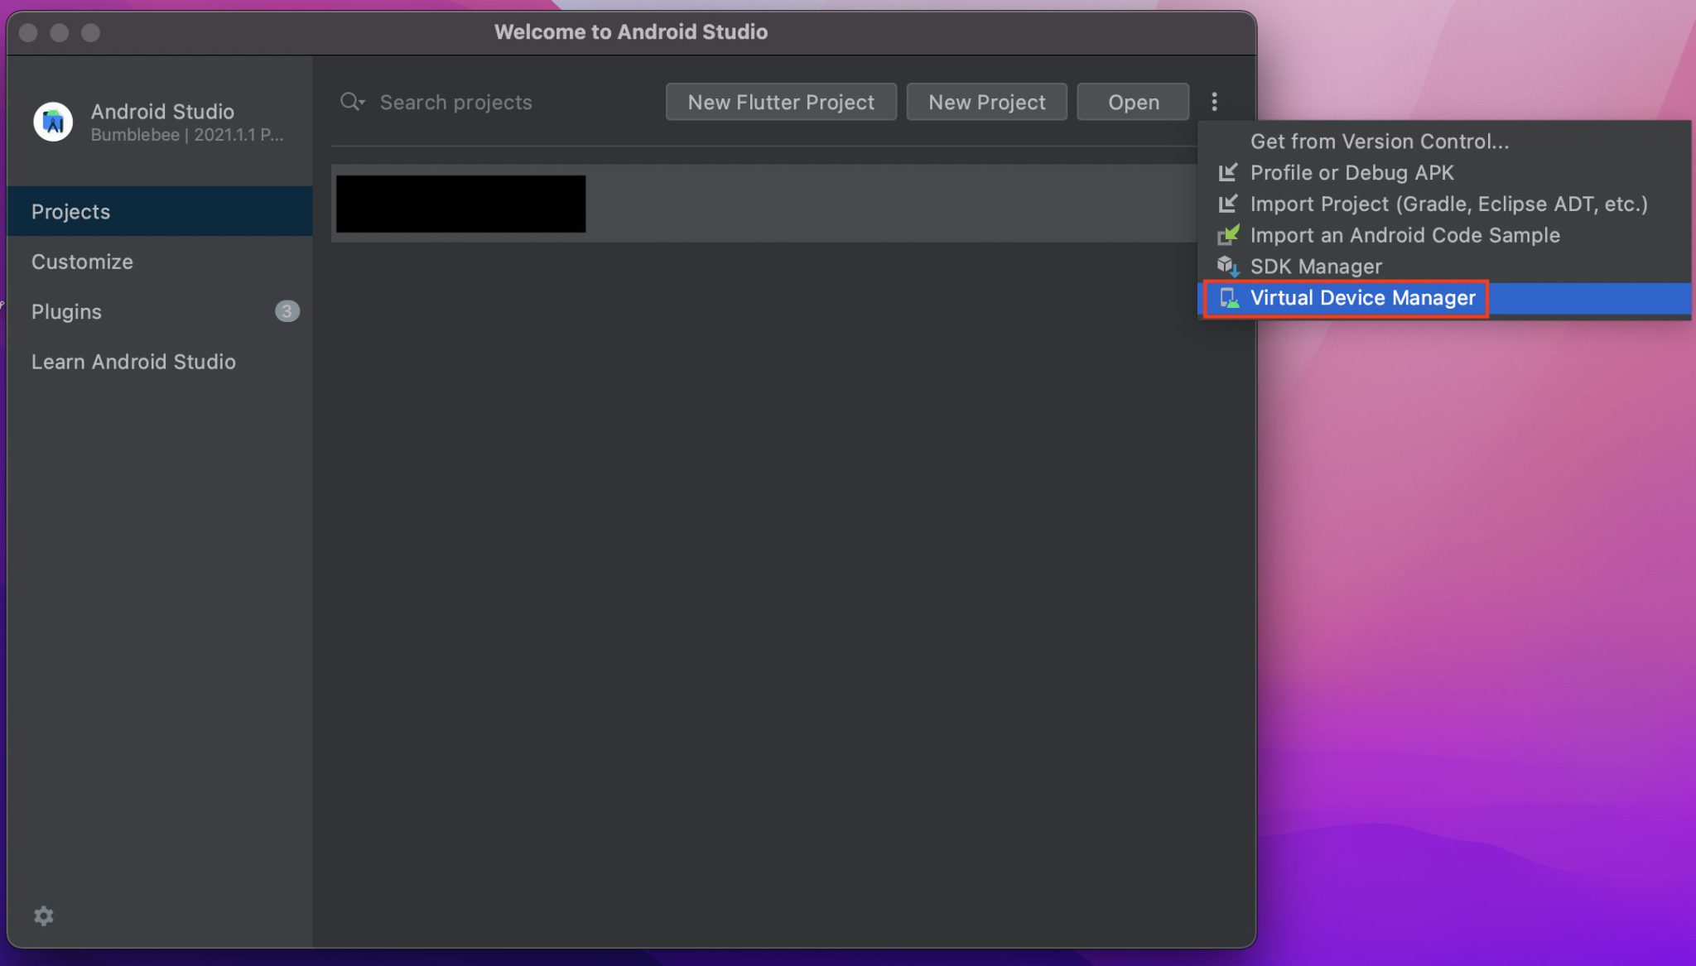Select the Profile or Debug APK icon
Viewport: 1696px width, 966px height.
[1228, 172]
